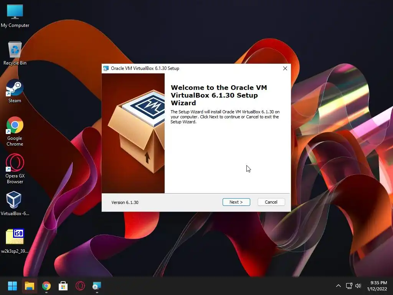The height and width of the screenshot is (295, 393).
Task: Select the w2k3sp2 ISO file icon
Action: 15,241
